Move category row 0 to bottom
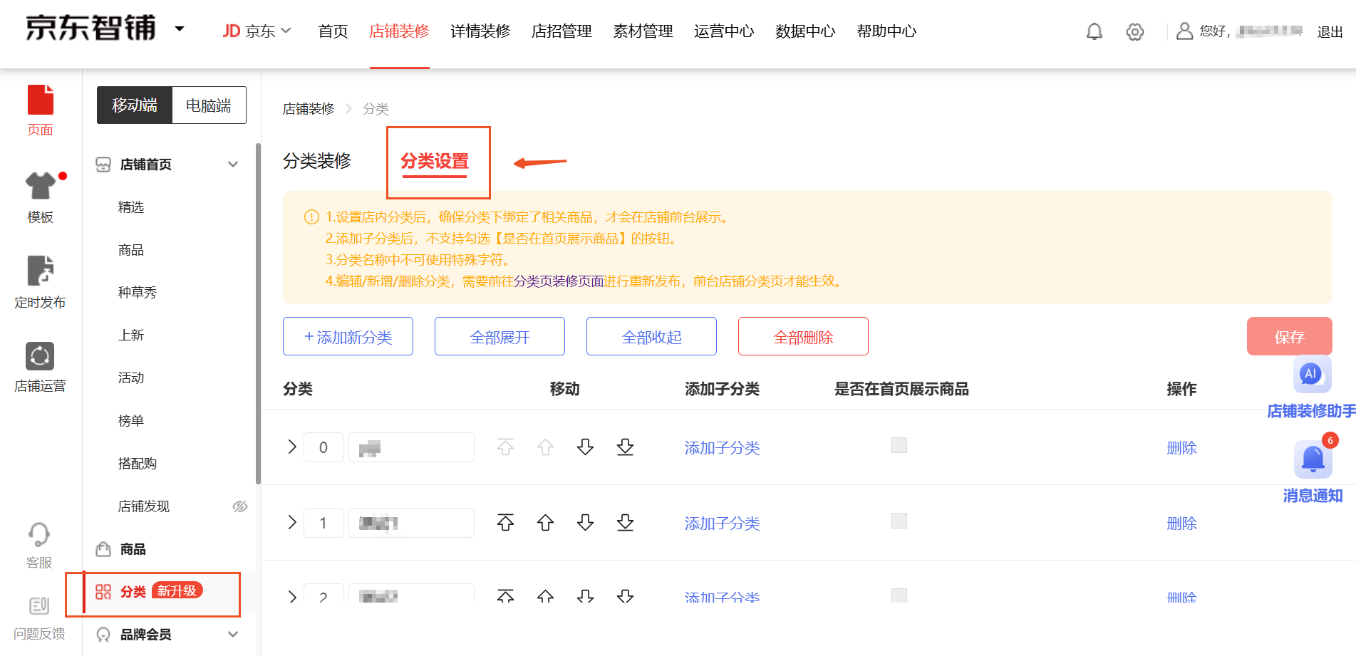Screen dimensions: 1356x656 (625, 447)
